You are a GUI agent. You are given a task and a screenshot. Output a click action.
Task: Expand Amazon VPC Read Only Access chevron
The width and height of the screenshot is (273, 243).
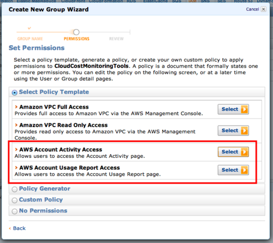point(16,125)
